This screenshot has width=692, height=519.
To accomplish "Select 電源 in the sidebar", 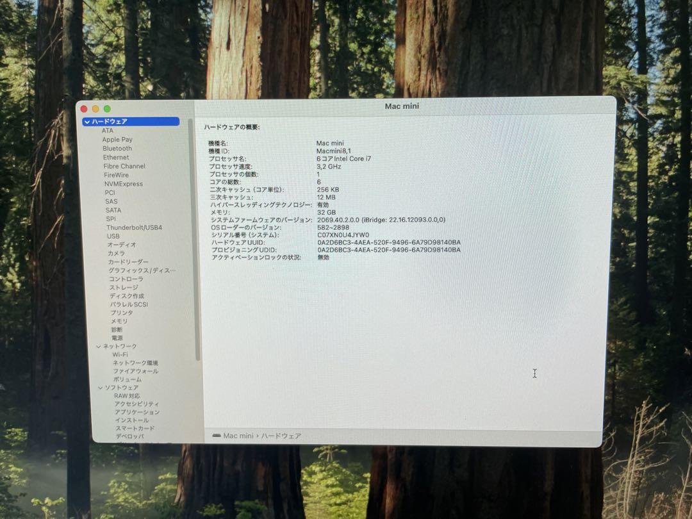I will pos(117,338).
